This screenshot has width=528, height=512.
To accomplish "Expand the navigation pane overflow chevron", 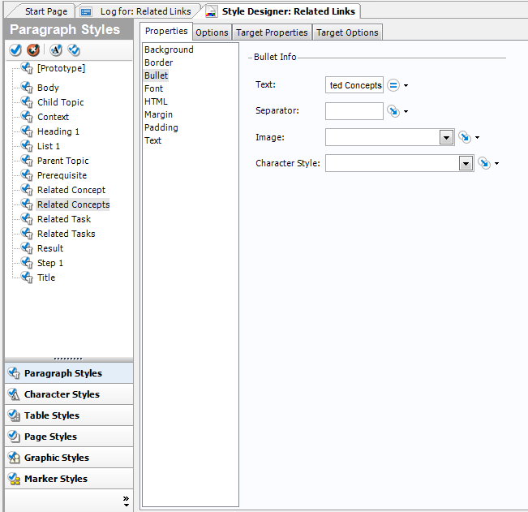I will (x=126, y=501).
